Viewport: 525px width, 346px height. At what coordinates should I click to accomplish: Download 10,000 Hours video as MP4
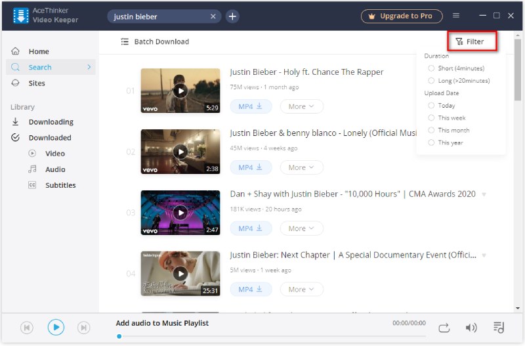[x=251, y=228]
